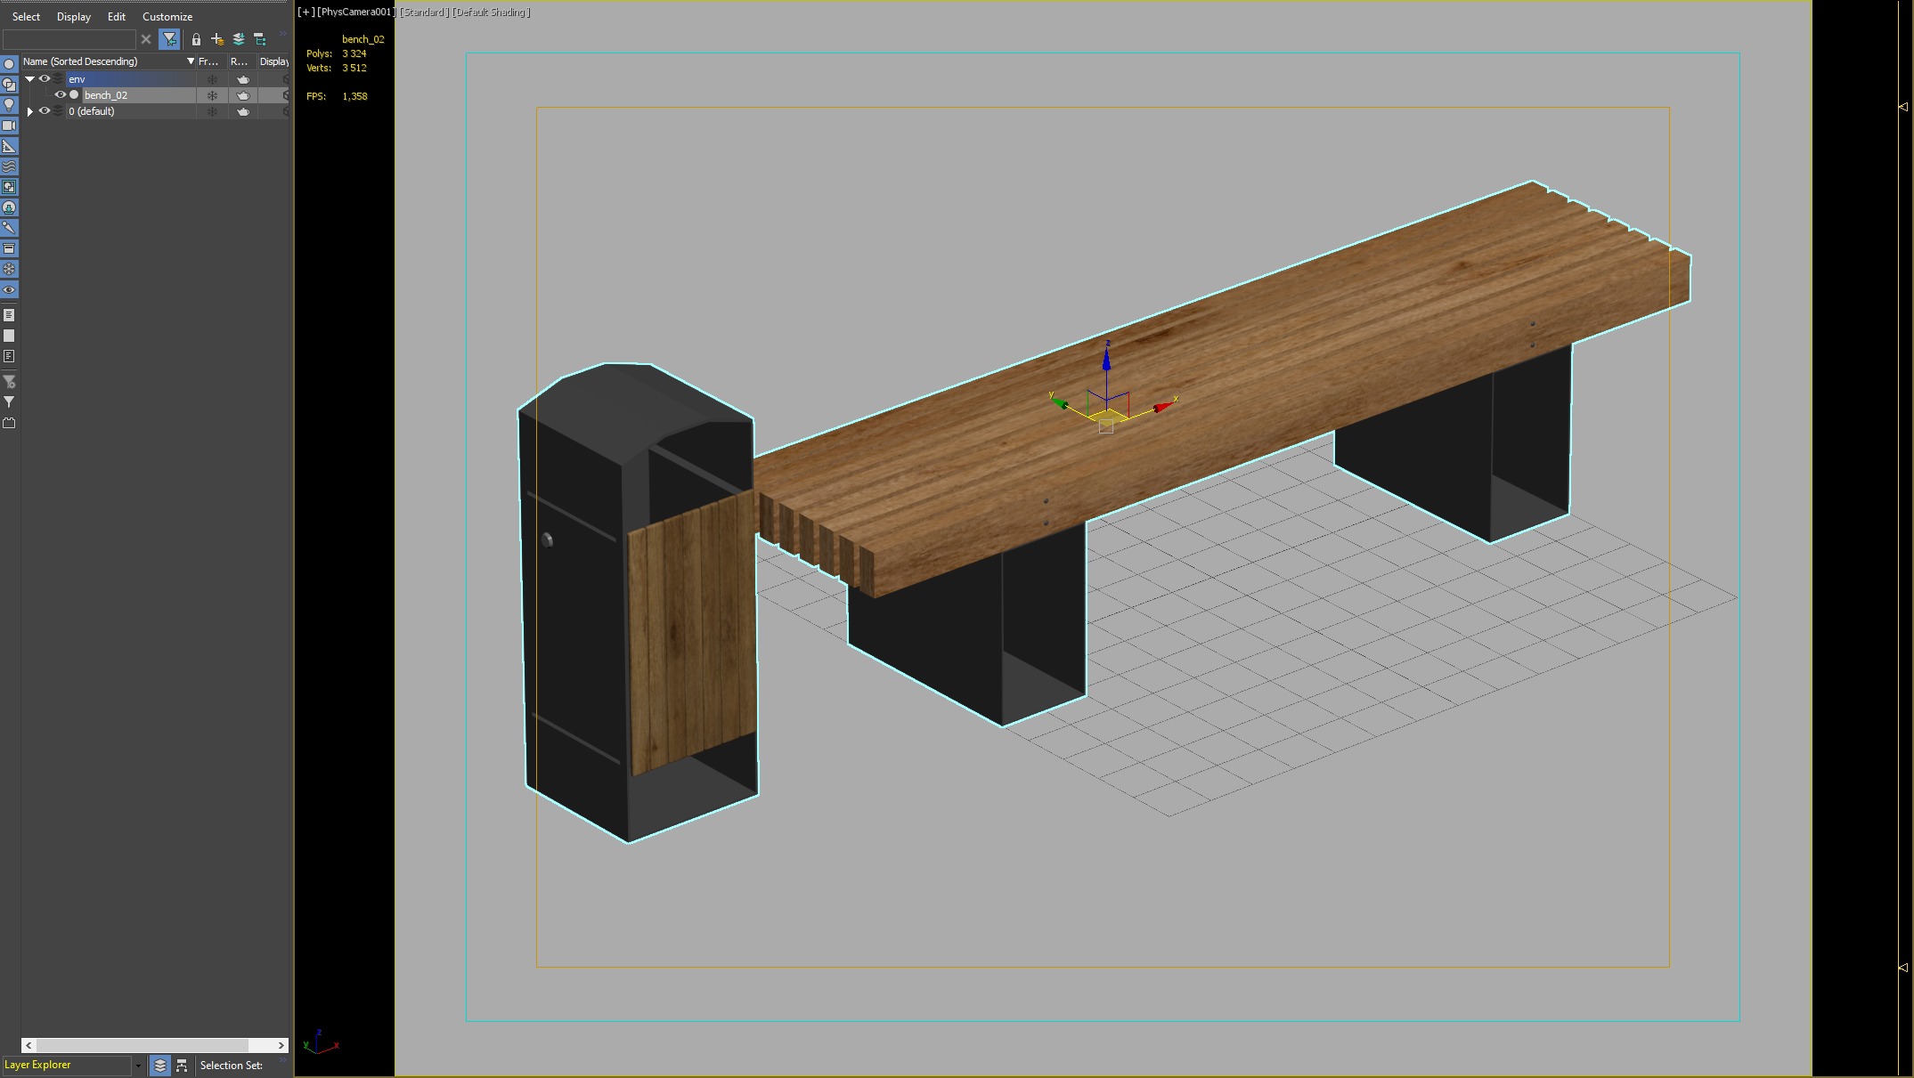Image resolution: width=1914 pixels, height=1078 pixels.
Task: Open the Customize menu
Action: click(x=167, y=16)
